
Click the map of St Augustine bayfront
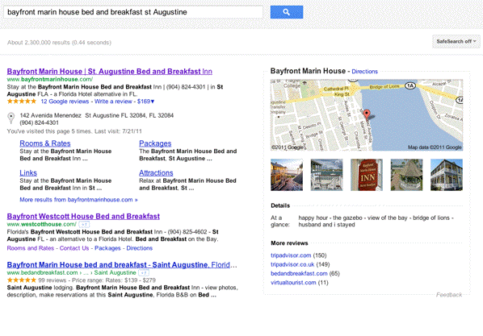pos(367,115)
